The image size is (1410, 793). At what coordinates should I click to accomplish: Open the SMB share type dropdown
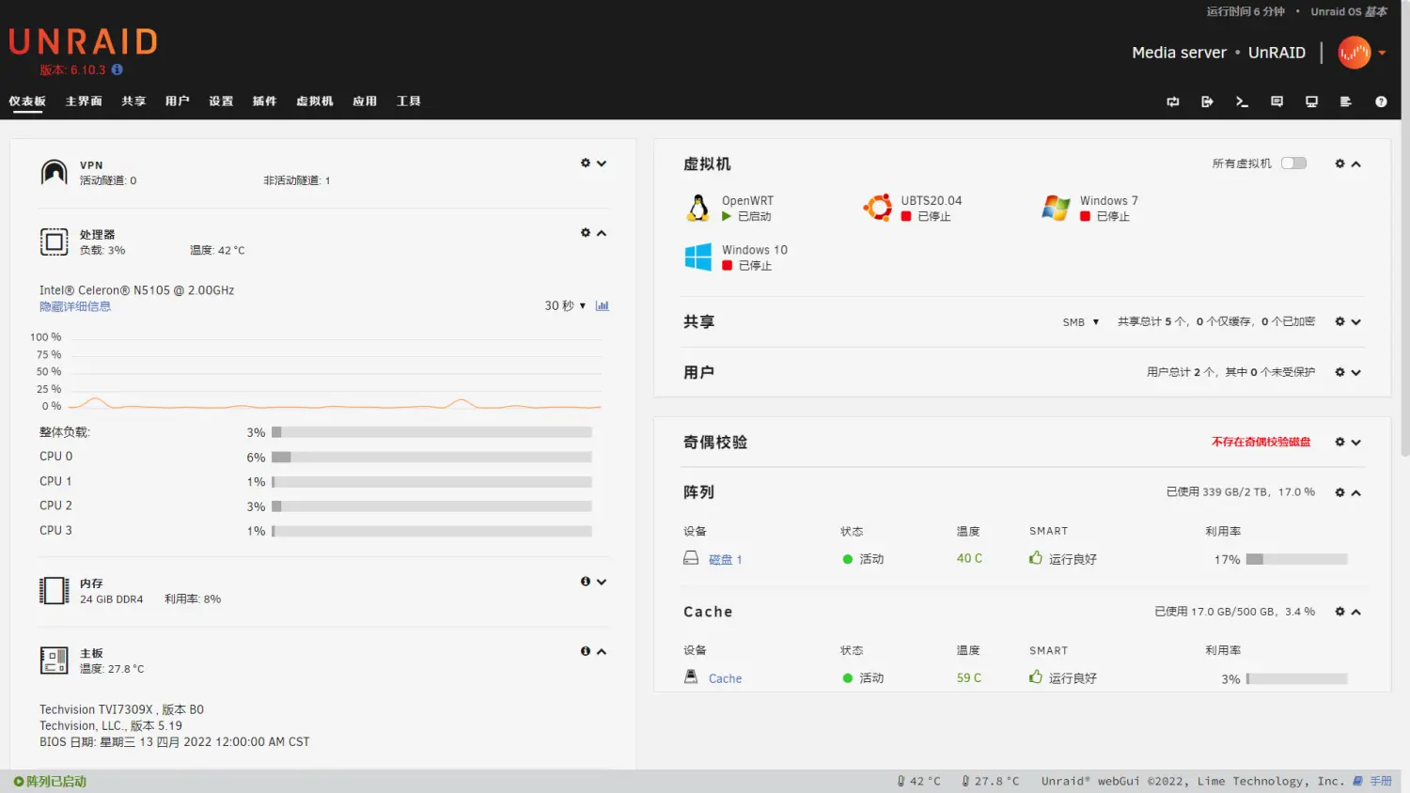(x=1078, y=321)
